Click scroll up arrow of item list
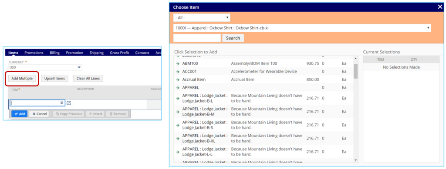Screen dimensions: 446x169 355,59
